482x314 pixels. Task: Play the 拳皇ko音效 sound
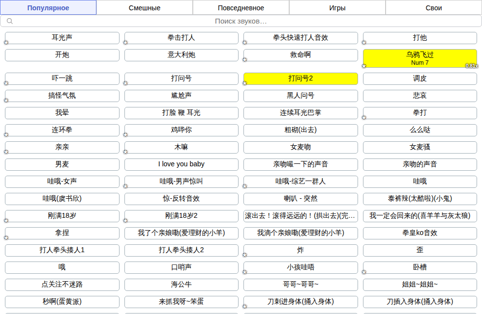420,233
